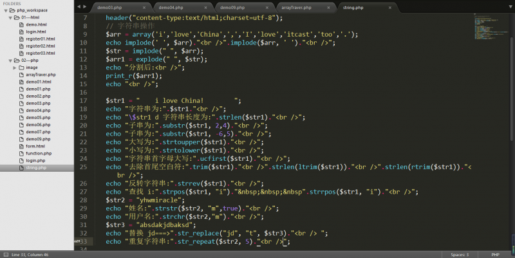Open function.php from the sidebar
The height and width of the screenshot is (258, 515).
point(39,153)
